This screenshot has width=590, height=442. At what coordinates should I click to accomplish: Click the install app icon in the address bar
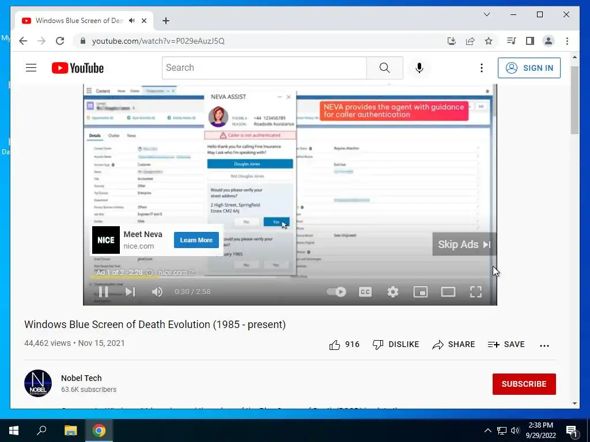pos(452,41)
